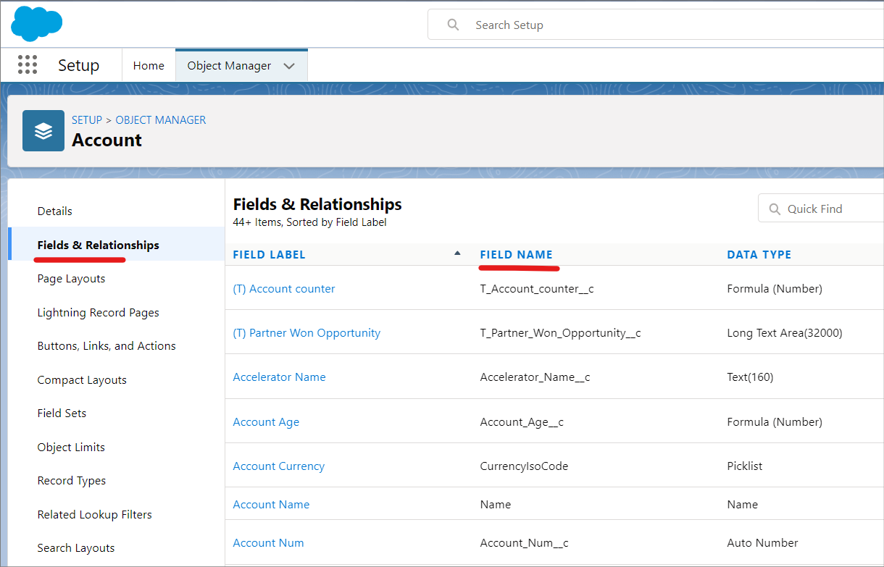Viewport: 884px width, 567px height.
Task: Click the Picklist data type cell
Action: 745,466
